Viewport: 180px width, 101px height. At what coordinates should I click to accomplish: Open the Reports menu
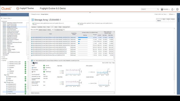pyautogui.click(x=172, y=14)
